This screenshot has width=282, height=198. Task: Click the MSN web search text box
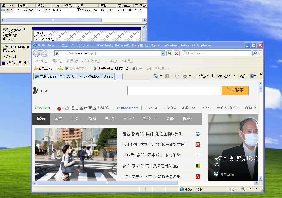174,90
